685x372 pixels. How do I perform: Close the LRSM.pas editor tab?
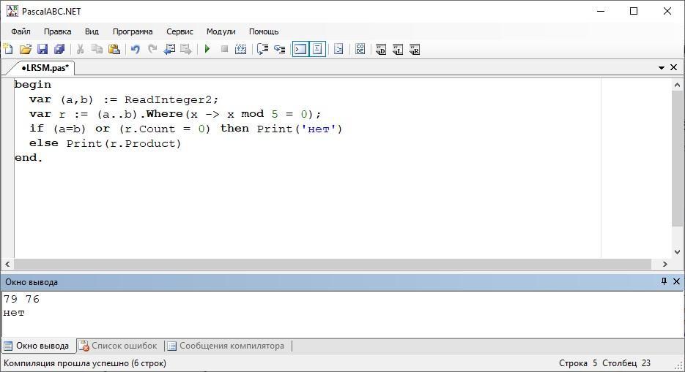(673, 67)
